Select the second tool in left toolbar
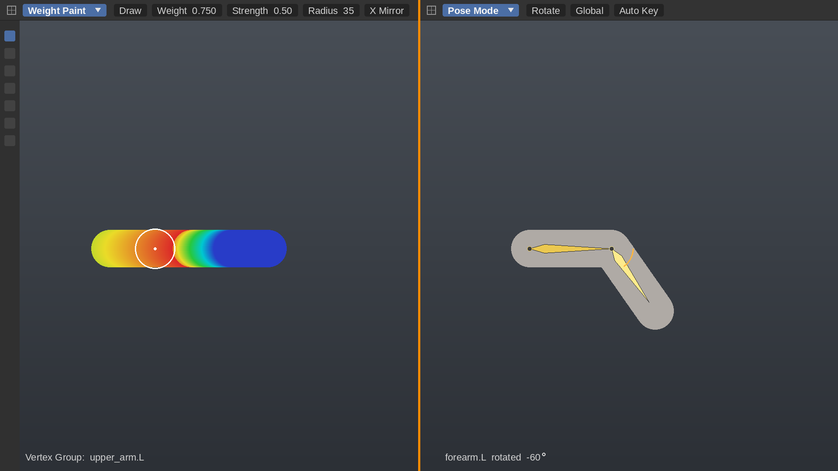This screenshot has width=838, height=471. (x=10, y=54)
